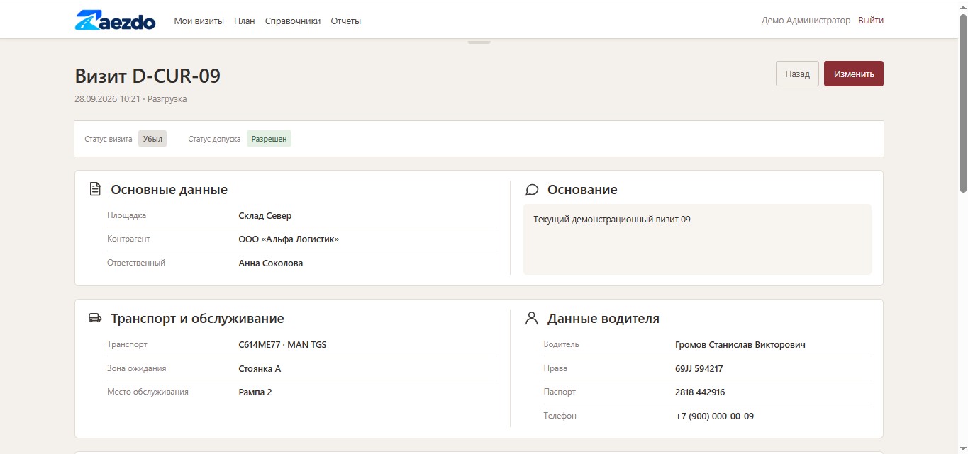Image resolution: width=968 pixels, height=454 pixels.
Task: Click the Zaezdo logo
Action: coord(115,21)
